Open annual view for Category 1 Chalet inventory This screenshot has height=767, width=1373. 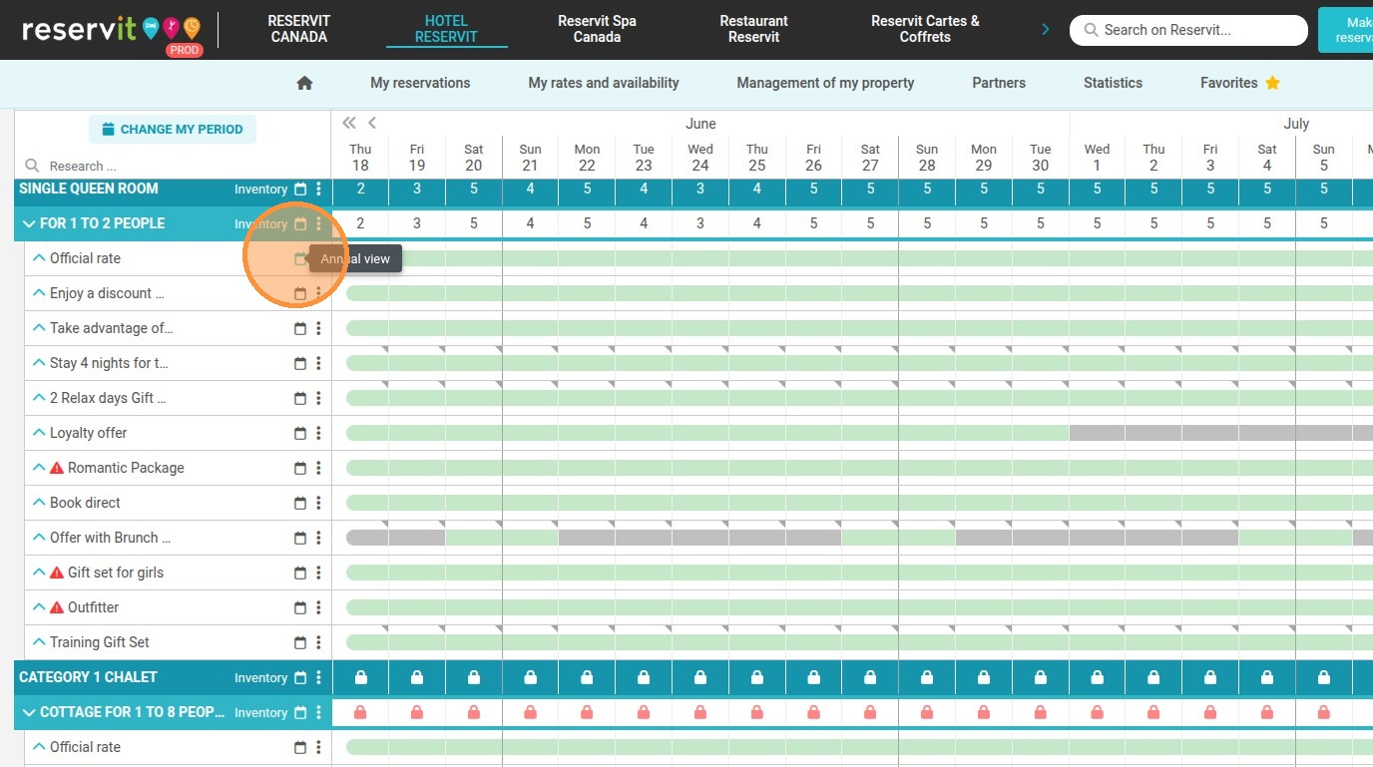tap(300, 678)
